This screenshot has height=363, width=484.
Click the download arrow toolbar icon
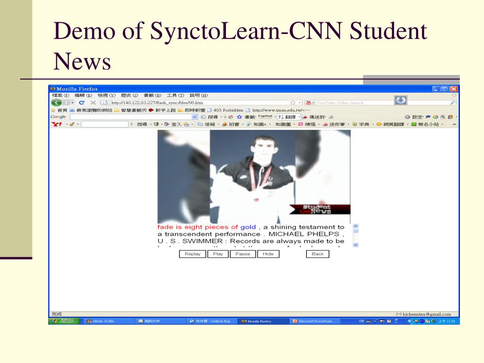400,100
